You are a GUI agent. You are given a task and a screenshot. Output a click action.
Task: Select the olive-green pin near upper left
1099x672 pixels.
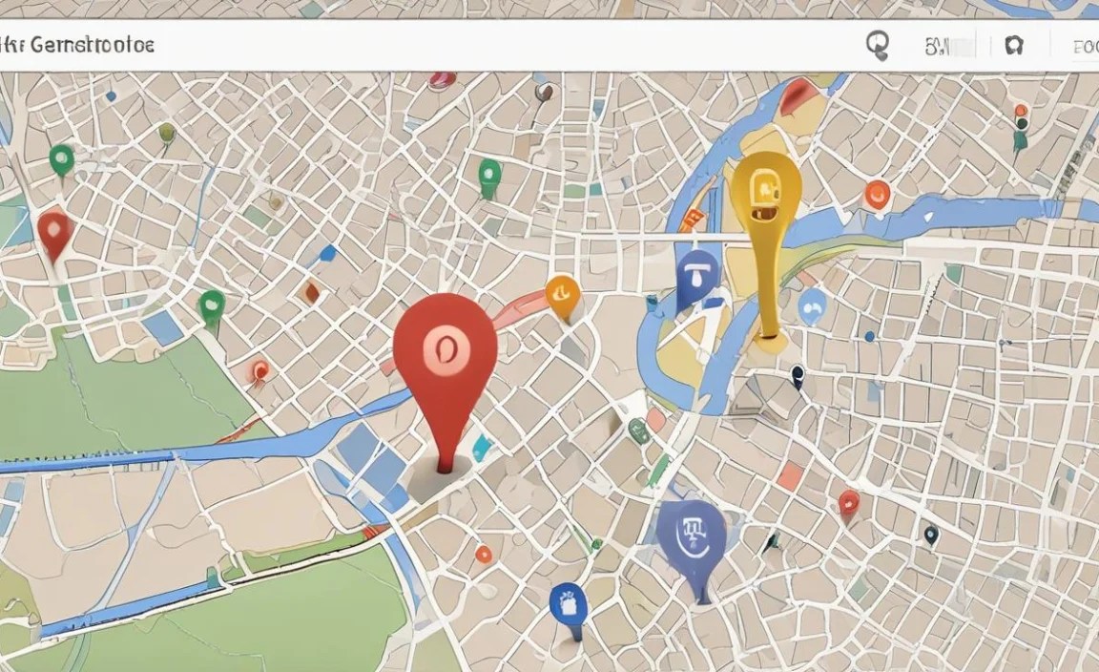(167, 135)
